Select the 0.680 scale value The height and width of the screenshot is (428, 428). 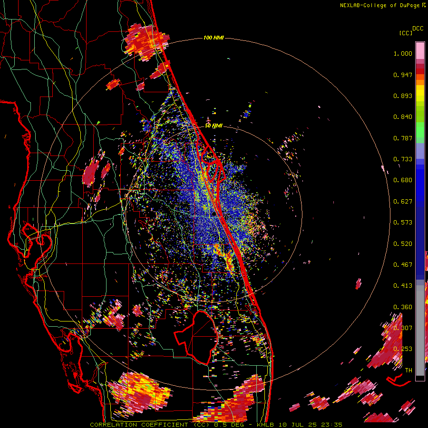[x=403, y=180]
